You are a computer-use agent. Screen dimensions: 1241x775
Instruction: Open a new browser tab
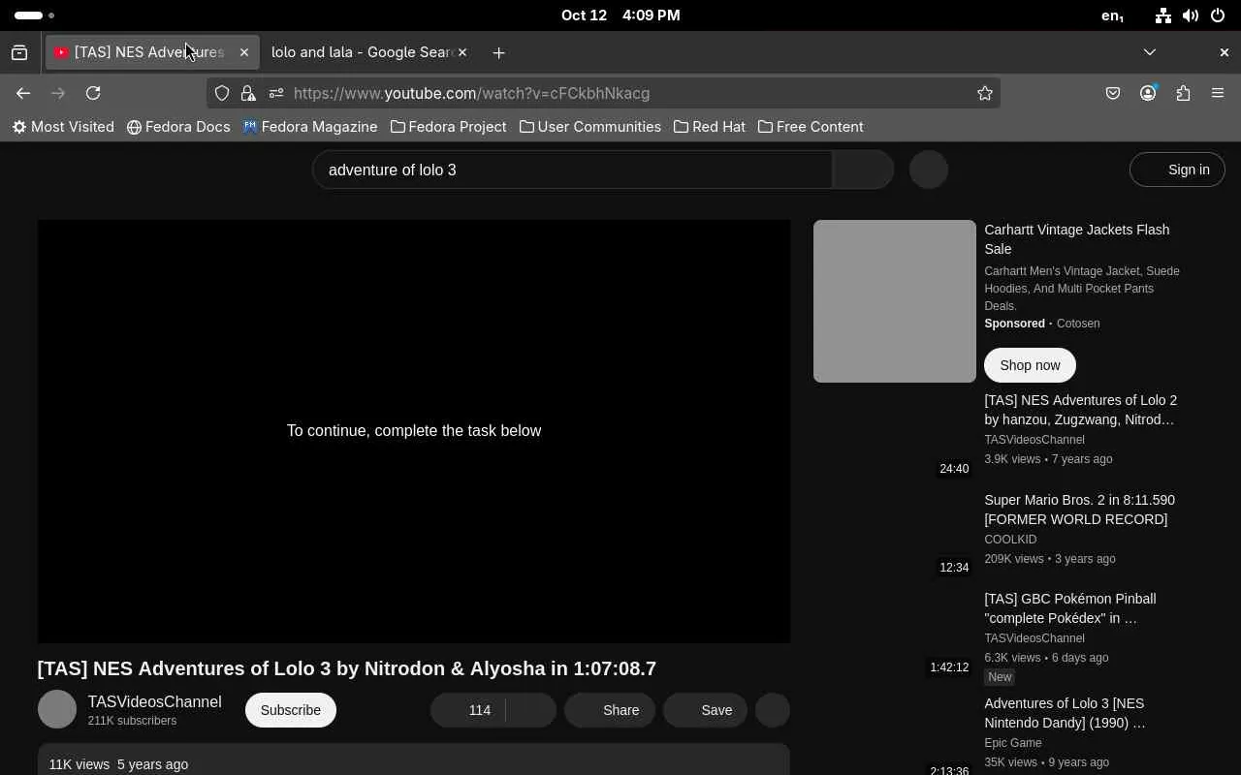498,52
